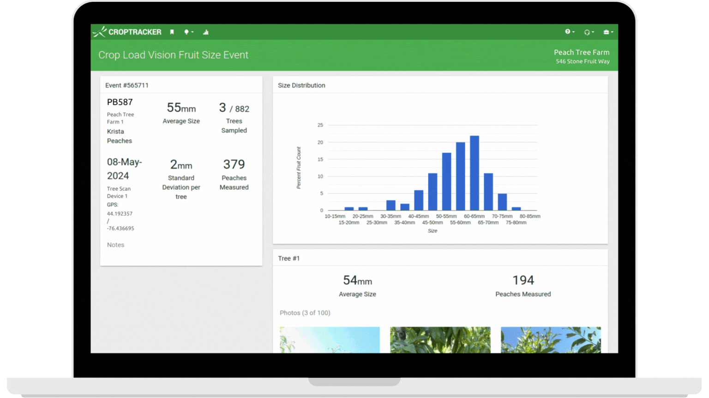Click the Percent Fruit Count axis label
709x398 pixels.
pos(299,168)
